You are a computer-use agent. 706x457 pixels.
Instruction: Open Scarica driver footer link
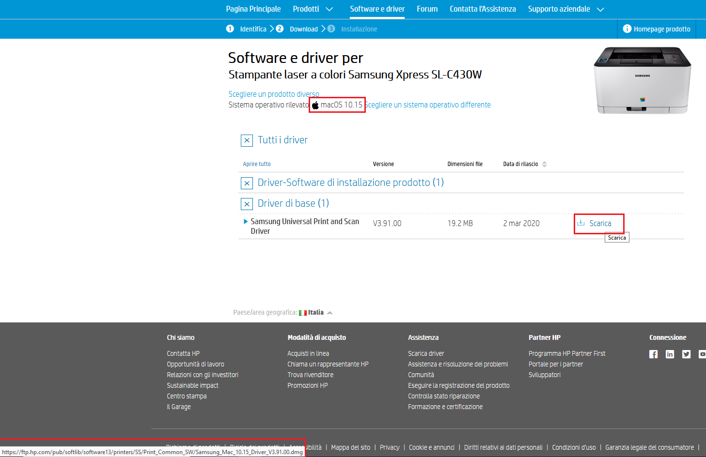[426, 353]
